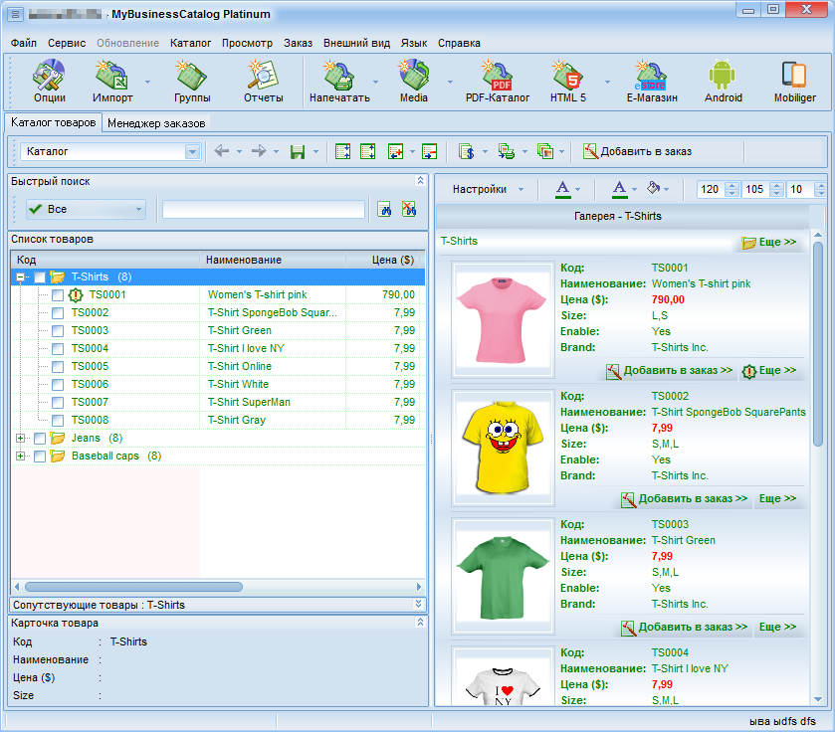
Task: Open the Настройки dropdown in the gallery toolbar
Action: point(488,189)
